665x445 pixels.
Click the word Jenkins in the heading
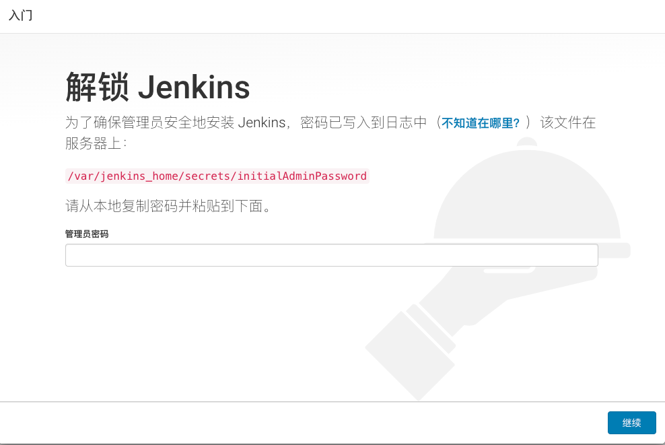coord(194,88)
